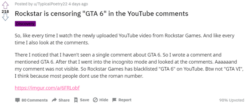Open the post title about GTA 6 censoring
This screenshot has width=247, height=104.
(x=101, y=14)
